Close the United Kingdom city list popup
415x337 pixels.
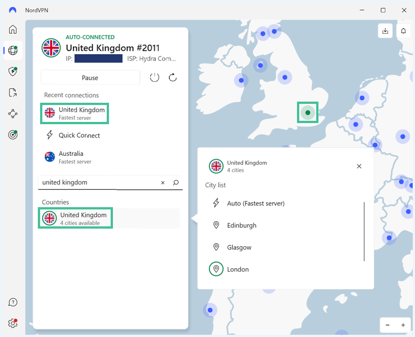coord(359,166)
